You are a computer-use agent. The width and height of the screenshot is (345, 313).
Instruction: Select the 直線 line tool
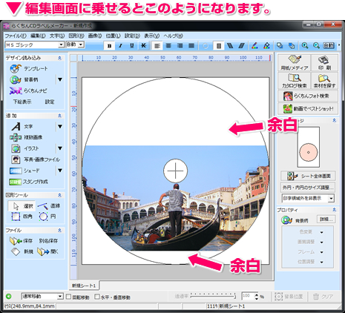click(x=49, y=205)
